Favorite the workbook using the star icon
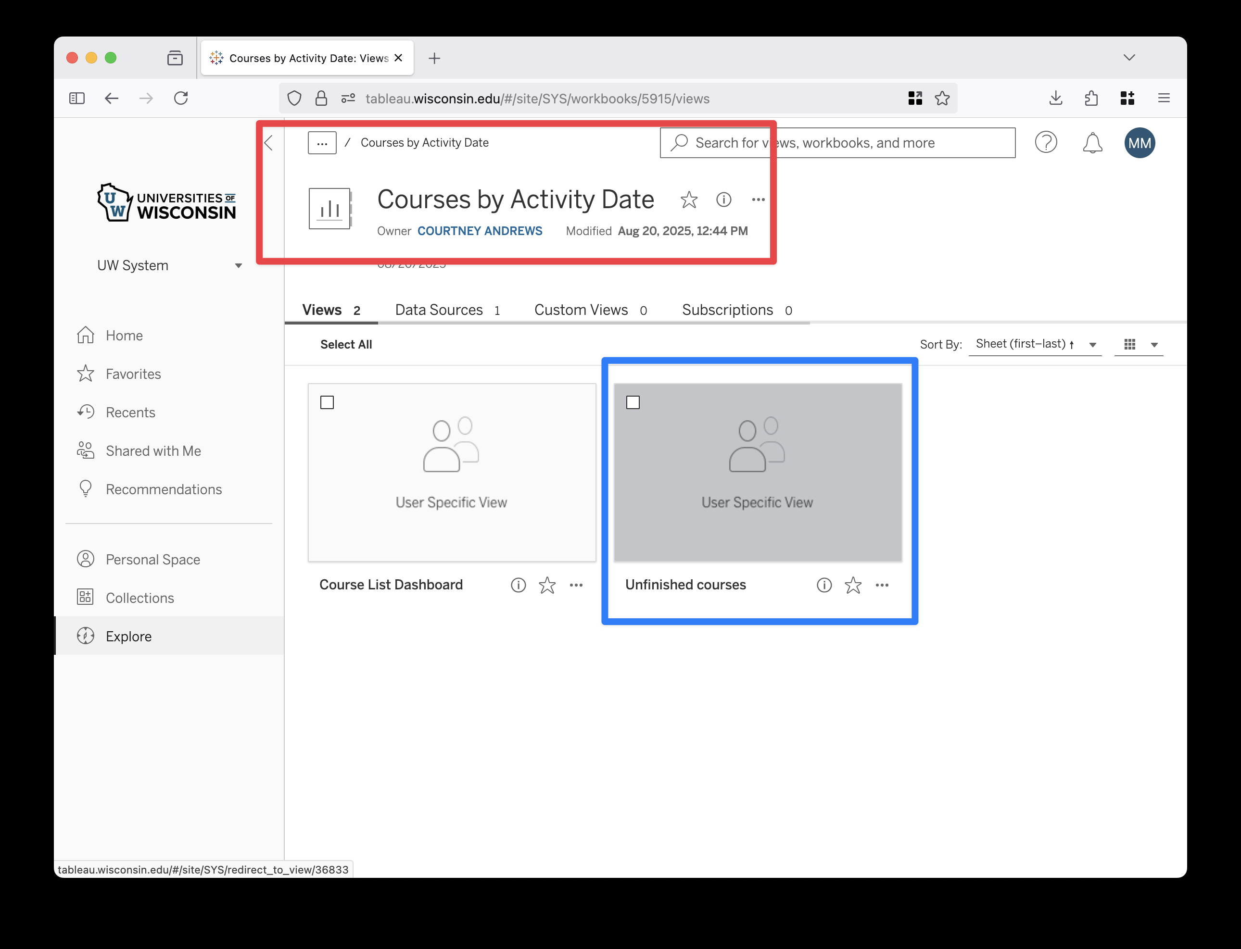This screenshot has height=949, width=1241. [689, 200]
